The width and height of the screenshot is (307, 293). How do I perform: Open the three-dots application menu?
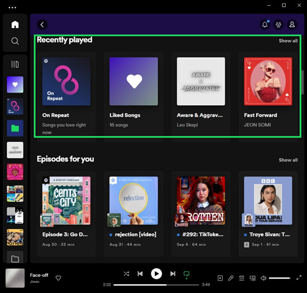click(12, 8)
